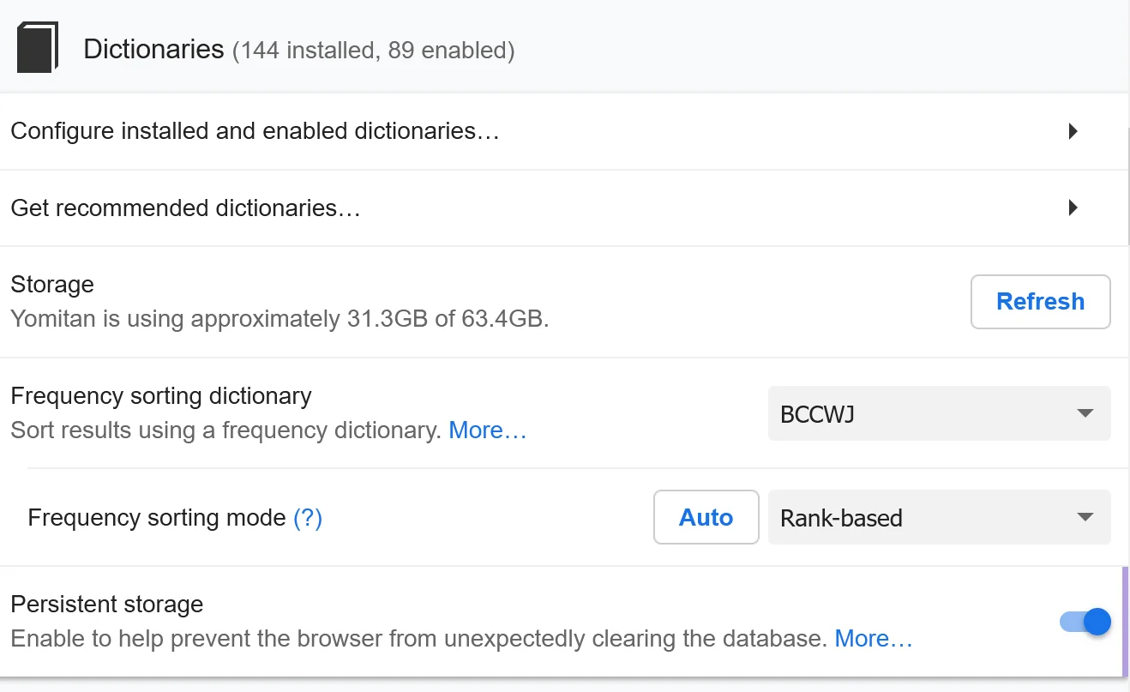Click the Dictionaries section heading

tap(153, 49)
